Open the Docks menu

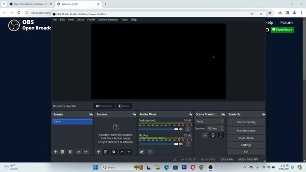click(80, 20)
